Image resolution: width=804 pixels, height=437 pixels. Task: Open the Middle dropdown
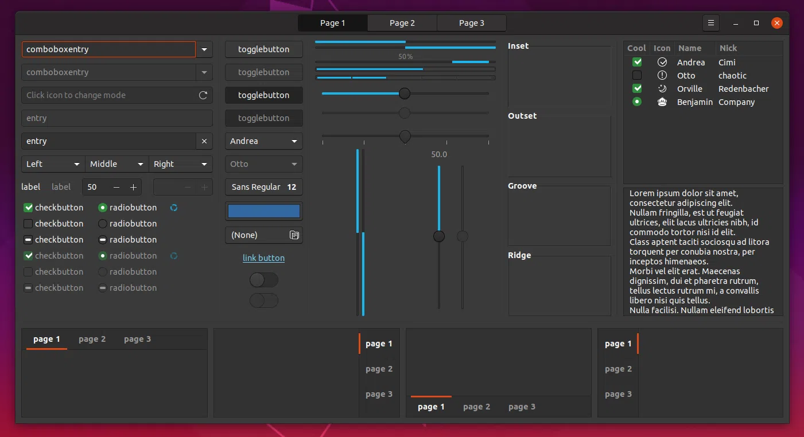point(117,164)
